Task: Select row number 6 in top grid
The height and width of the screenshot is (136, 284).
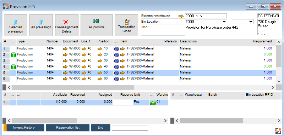Action: click(6, 79)
